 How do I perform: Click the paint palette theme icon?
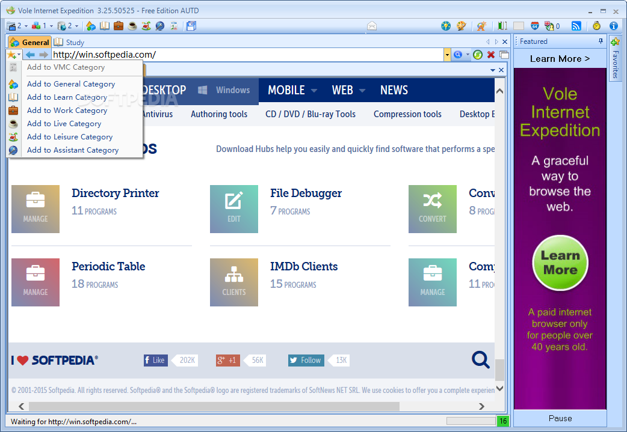click(x=462, y=26)
